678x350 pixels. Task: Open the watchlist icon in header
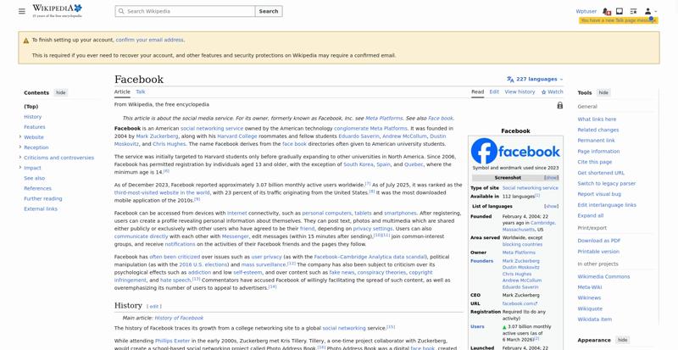click(633, 11)
